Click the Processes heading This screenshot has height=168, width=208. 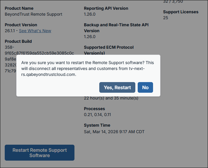(x=95, y=109)
